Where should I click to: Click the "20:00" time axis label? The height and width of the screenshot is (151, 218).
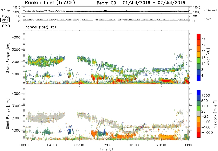coord(161,145)
